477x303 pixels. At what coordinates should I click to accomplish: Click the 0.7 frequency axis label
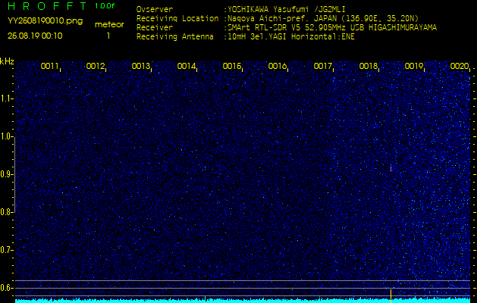pyautogui.click(x=6, y=250)
